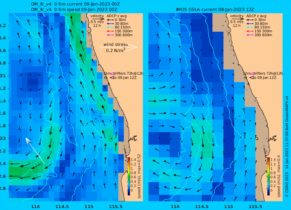Screen dimensions: 291x210
Task: Click the red 150-300m arrow in right legend
Action: pyautogui.click(x=250, y=31)
